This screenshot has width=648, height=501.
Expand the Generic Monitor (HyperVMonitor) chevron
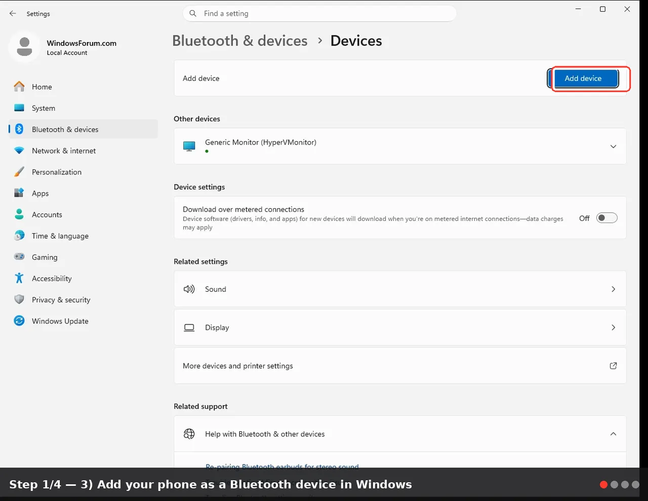[613, 147]
